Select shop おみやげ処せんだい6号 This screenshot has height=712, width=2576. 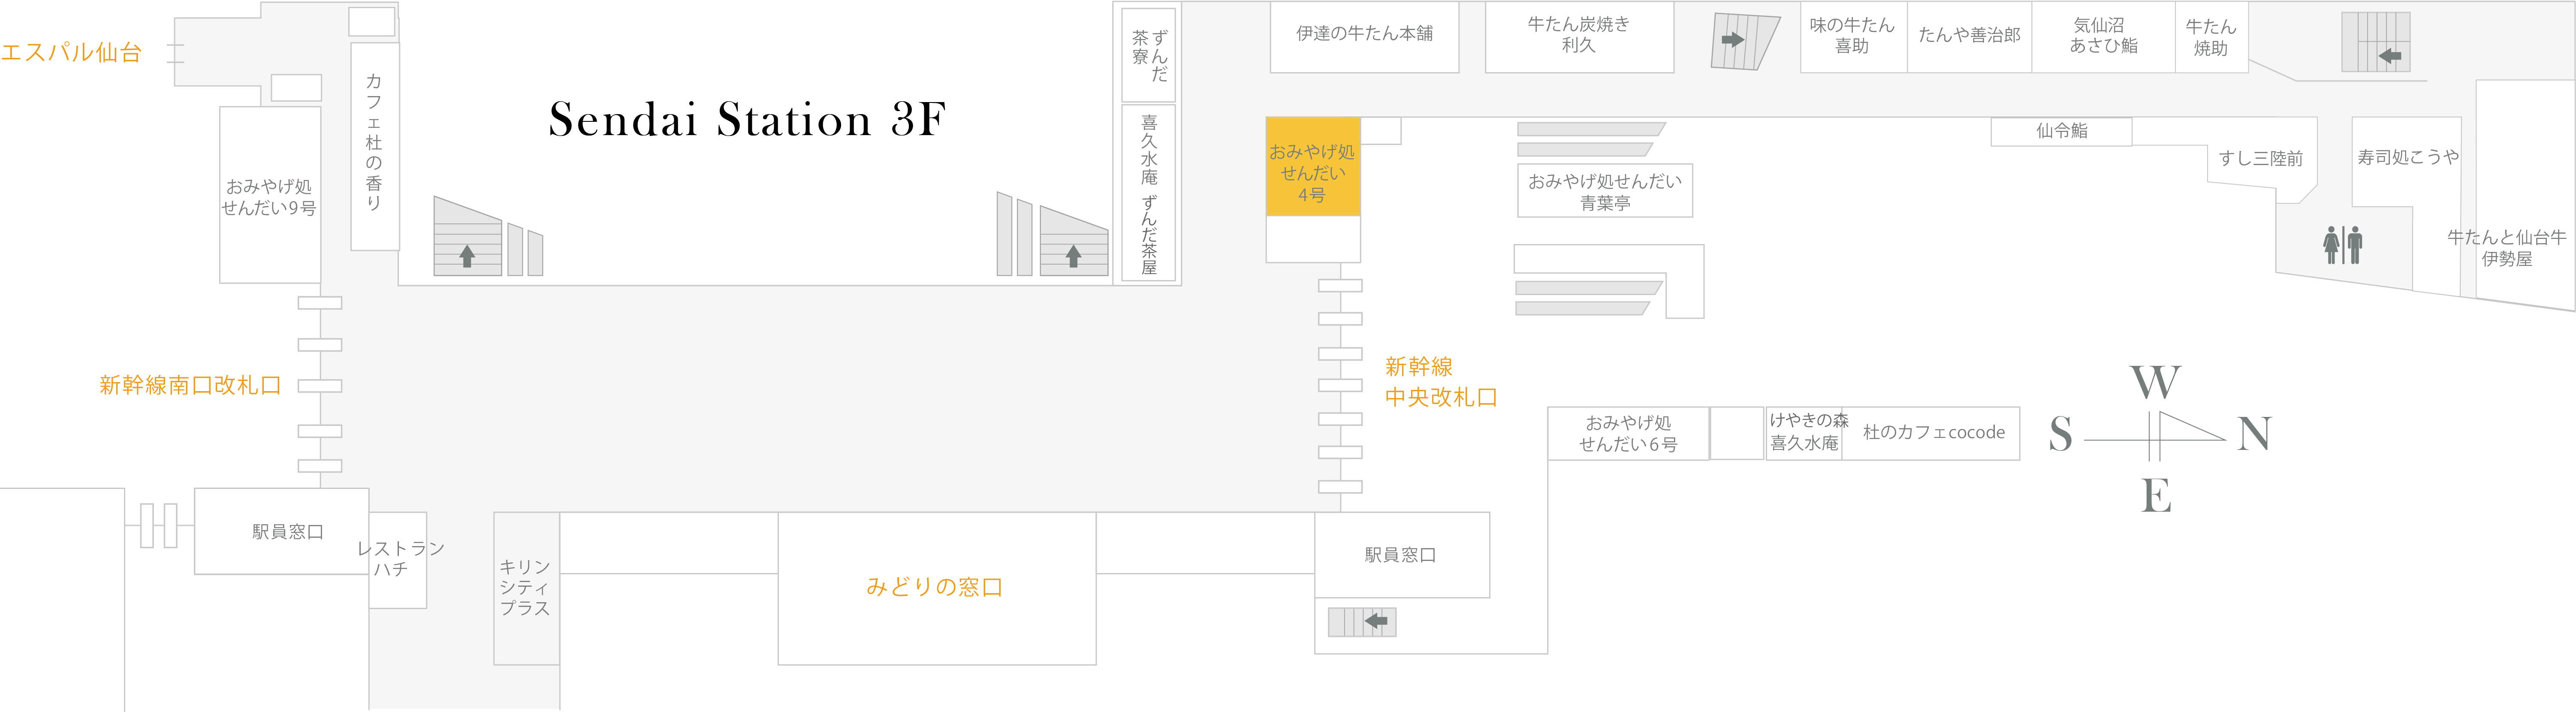1628,433
